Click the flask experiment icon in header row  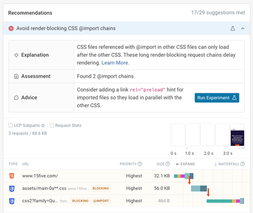click(x=233, y=28)
